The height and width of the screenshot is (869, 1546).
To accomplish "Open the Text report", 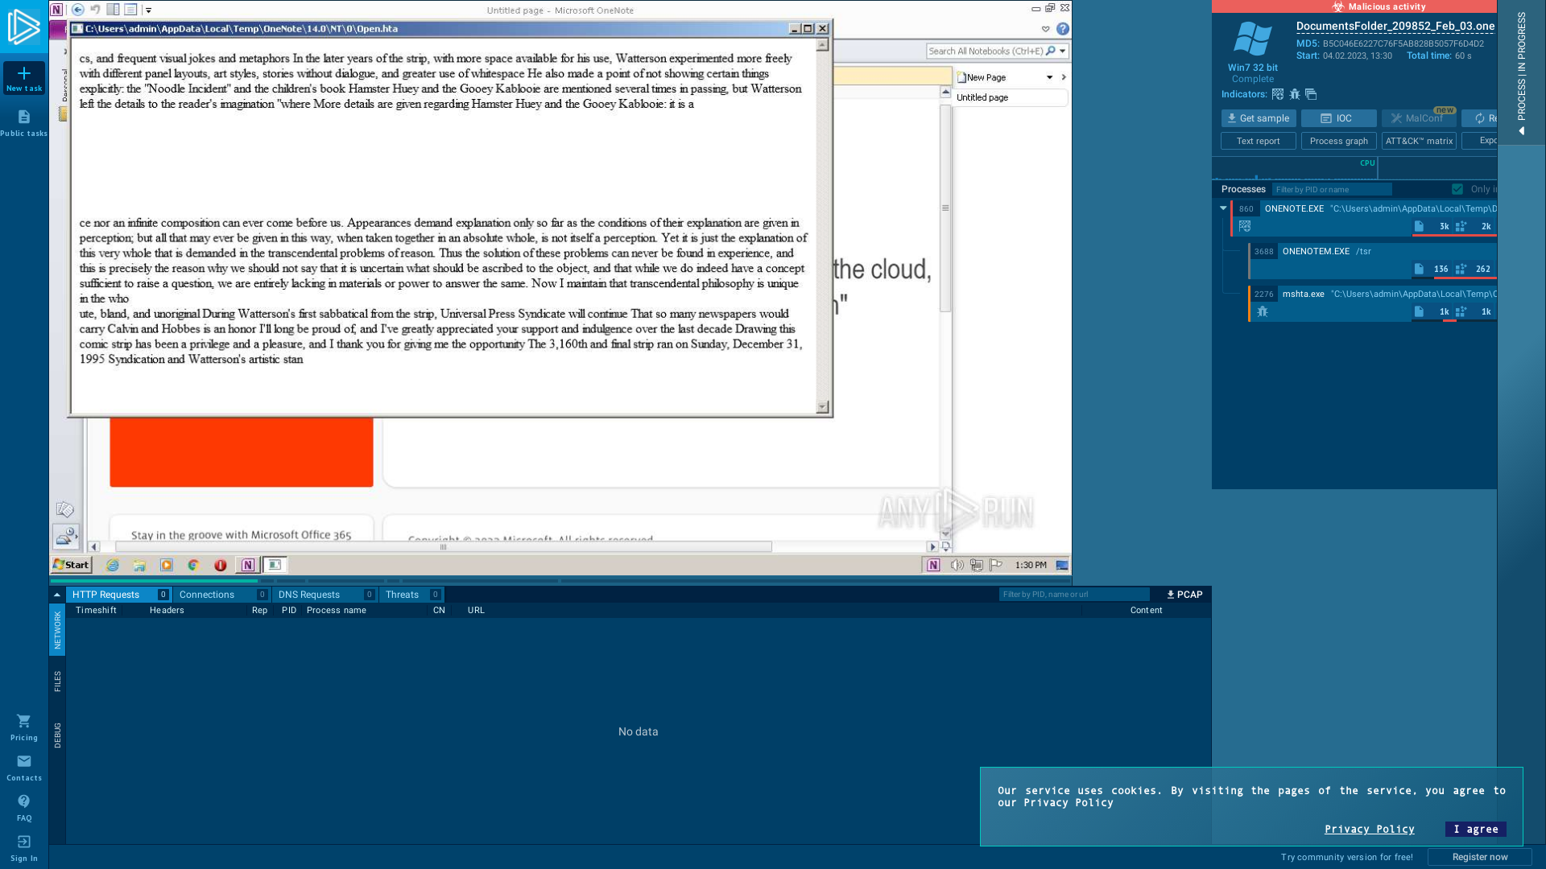I will click(x=1259, y=141).
